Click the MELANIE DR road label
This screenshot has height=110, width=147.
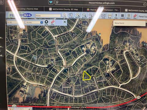point(64,34)
